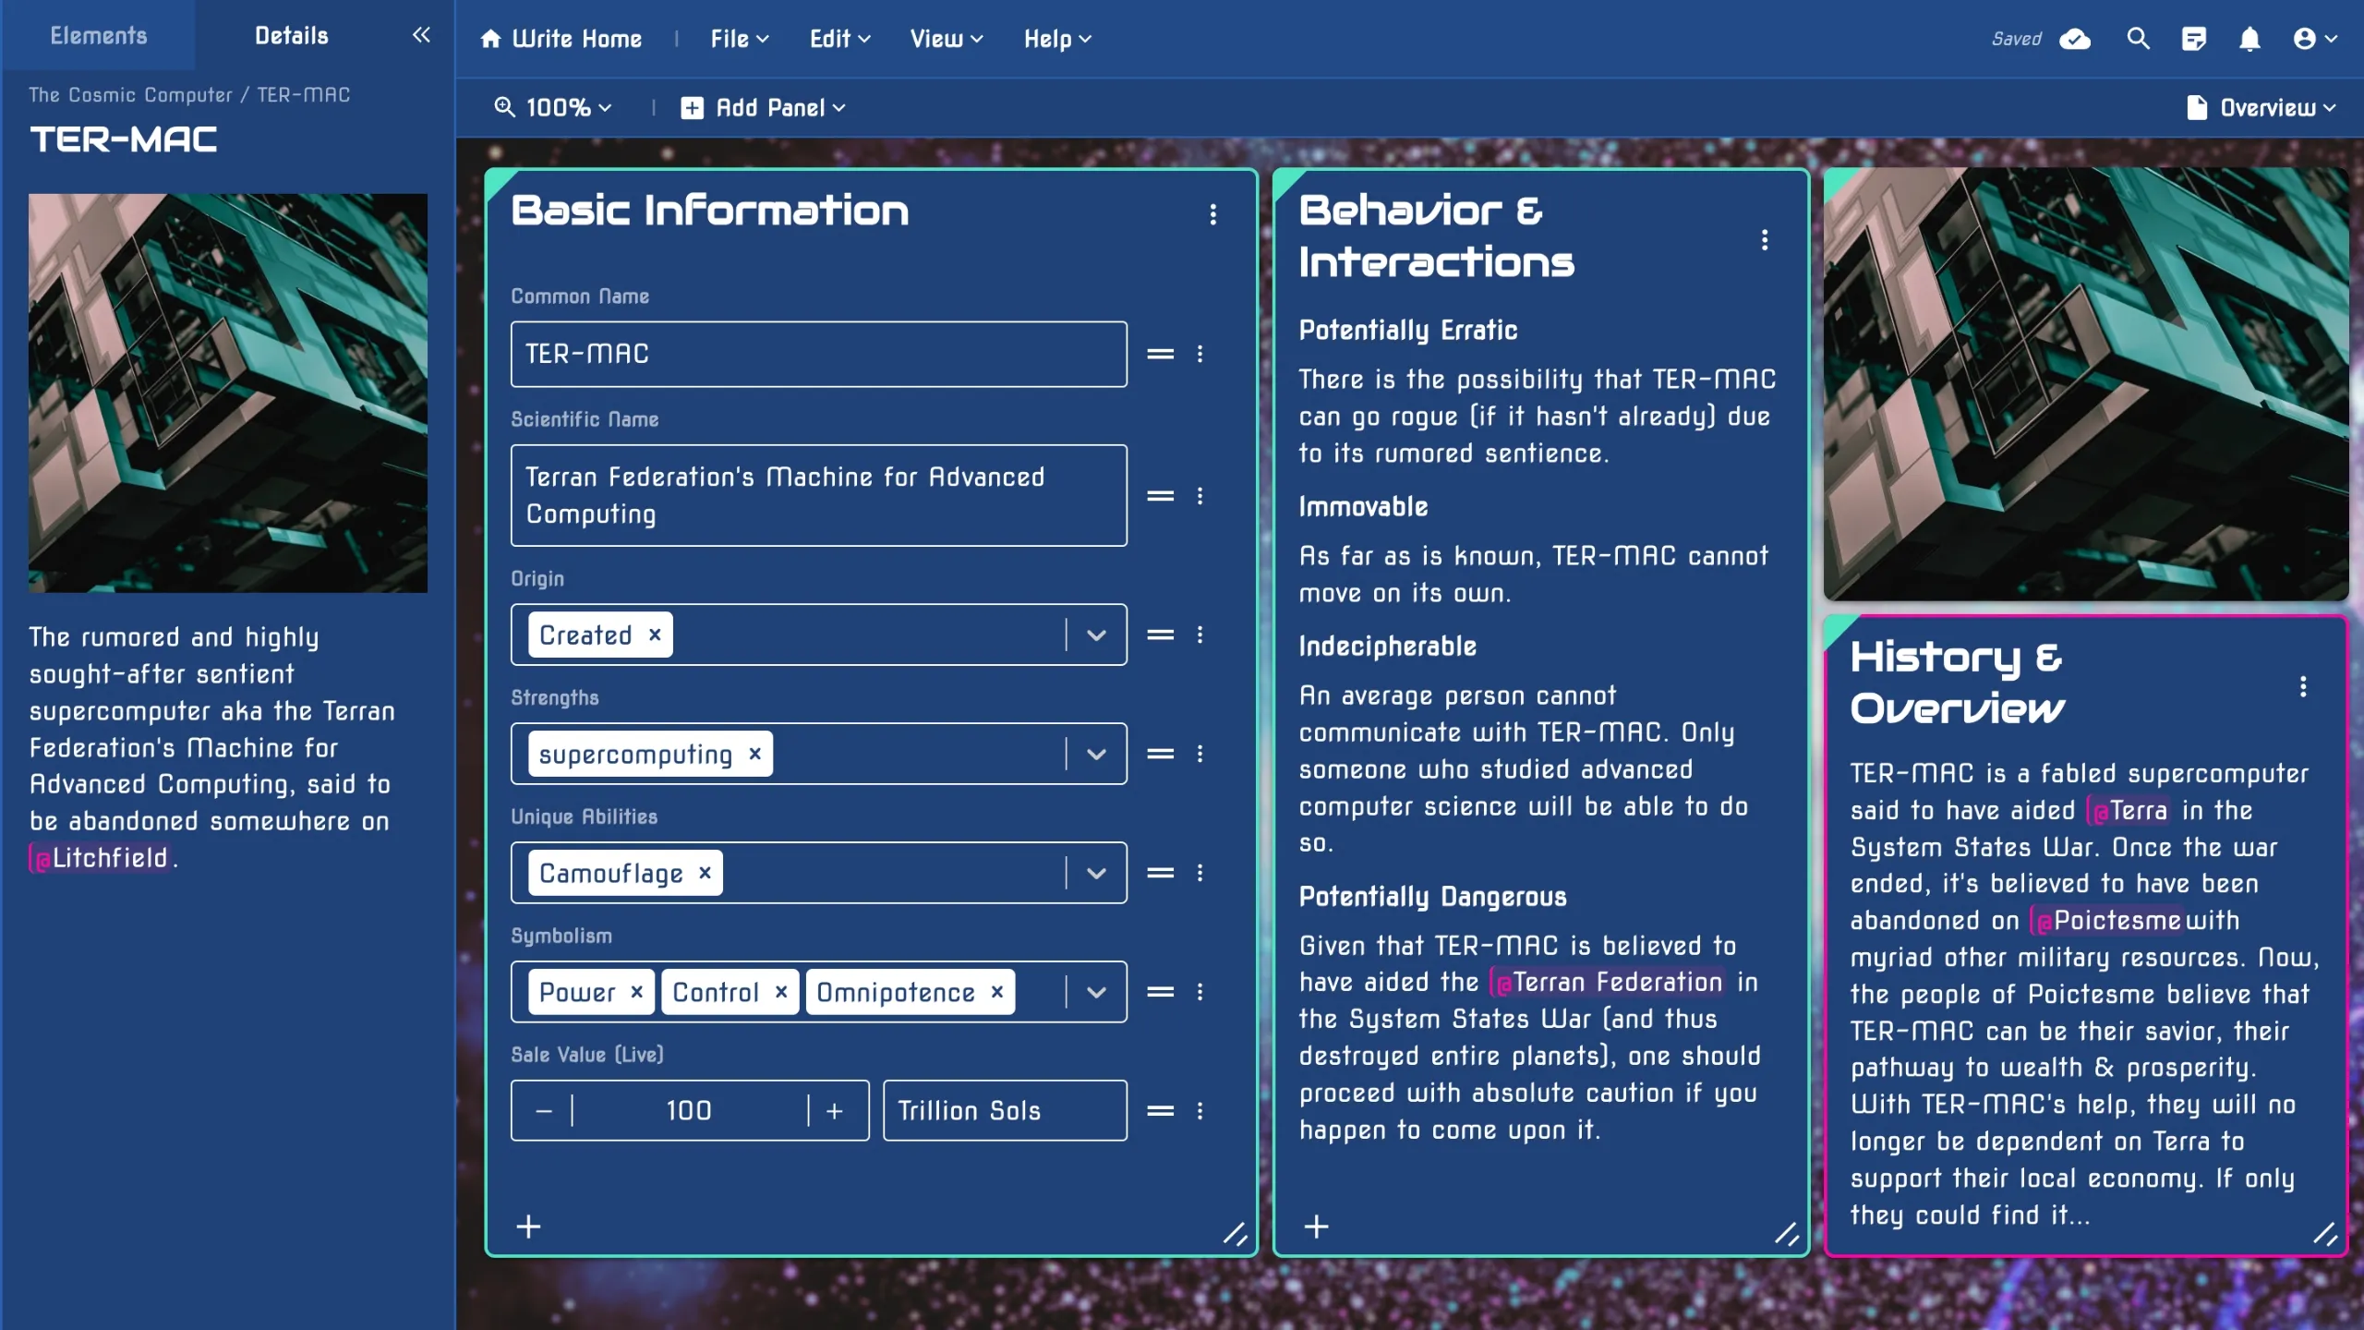Collapse the sidebar with double chevron

pos(421,35)
